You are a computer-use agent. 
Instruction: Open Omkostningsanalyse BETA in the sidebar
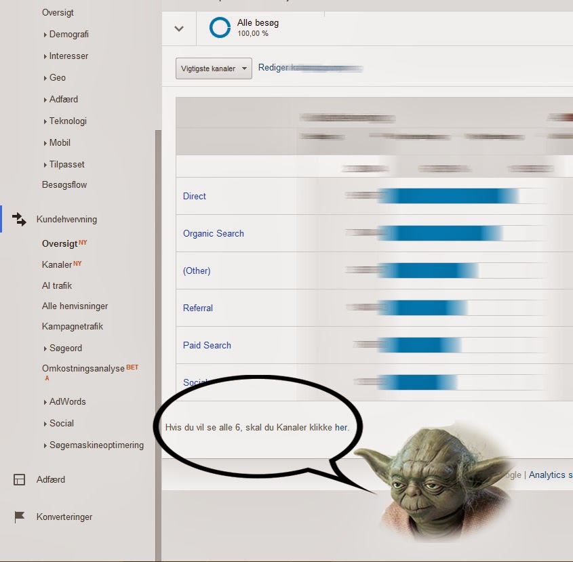pyautogui.click(x=90, y=372)
